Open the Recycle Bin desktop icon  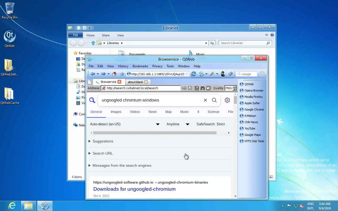tap(10, 11)
